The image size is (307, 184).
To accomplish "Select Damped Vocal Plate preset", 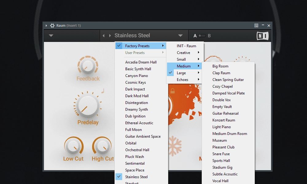I will [x=228, y=93].
